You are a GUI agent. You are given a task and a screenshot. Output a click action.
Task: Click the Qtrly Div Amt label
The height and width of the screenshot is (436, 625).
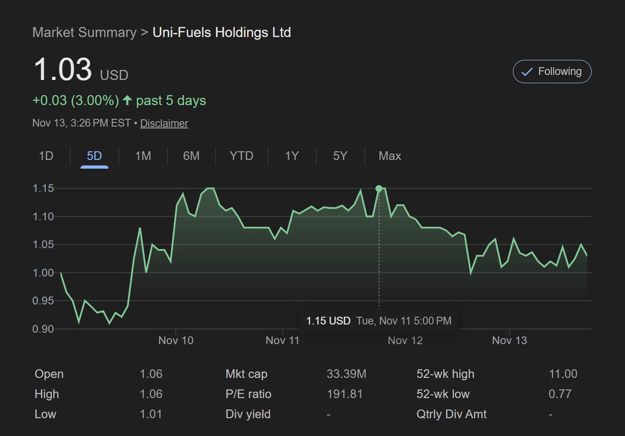452,414
